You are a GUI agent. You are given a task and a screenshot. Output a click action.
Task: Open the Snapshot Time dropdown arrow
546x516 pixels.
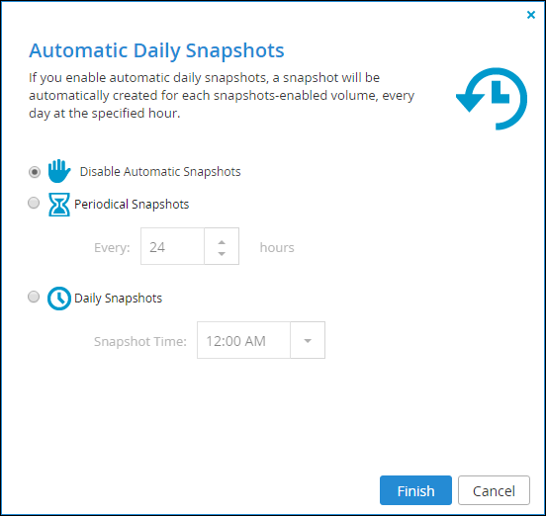coord(308,340)
